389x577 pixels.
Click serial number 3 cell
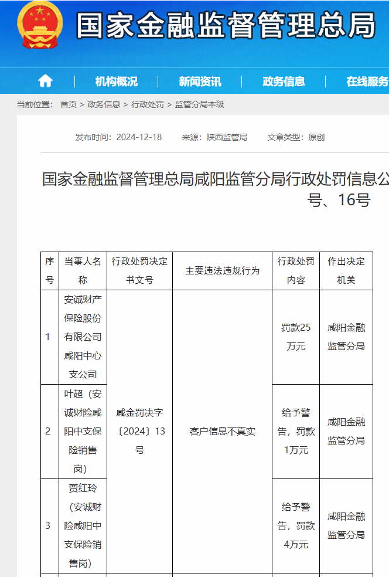point(50,526)
